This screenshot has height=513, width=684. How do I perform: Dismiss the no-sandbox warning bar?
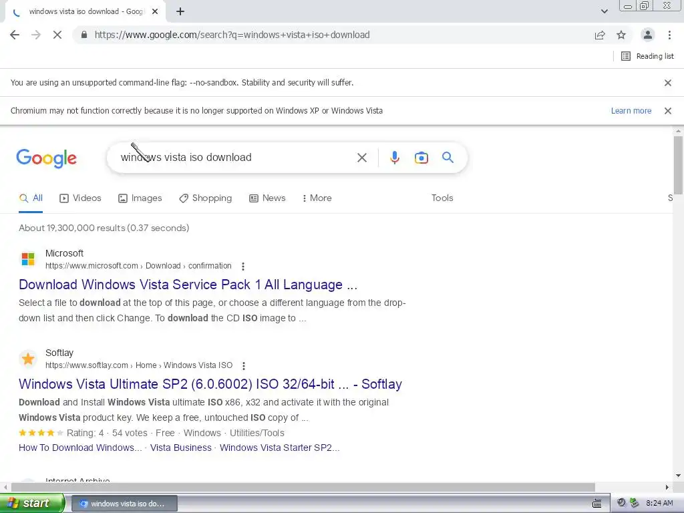(x=667, y=82)
